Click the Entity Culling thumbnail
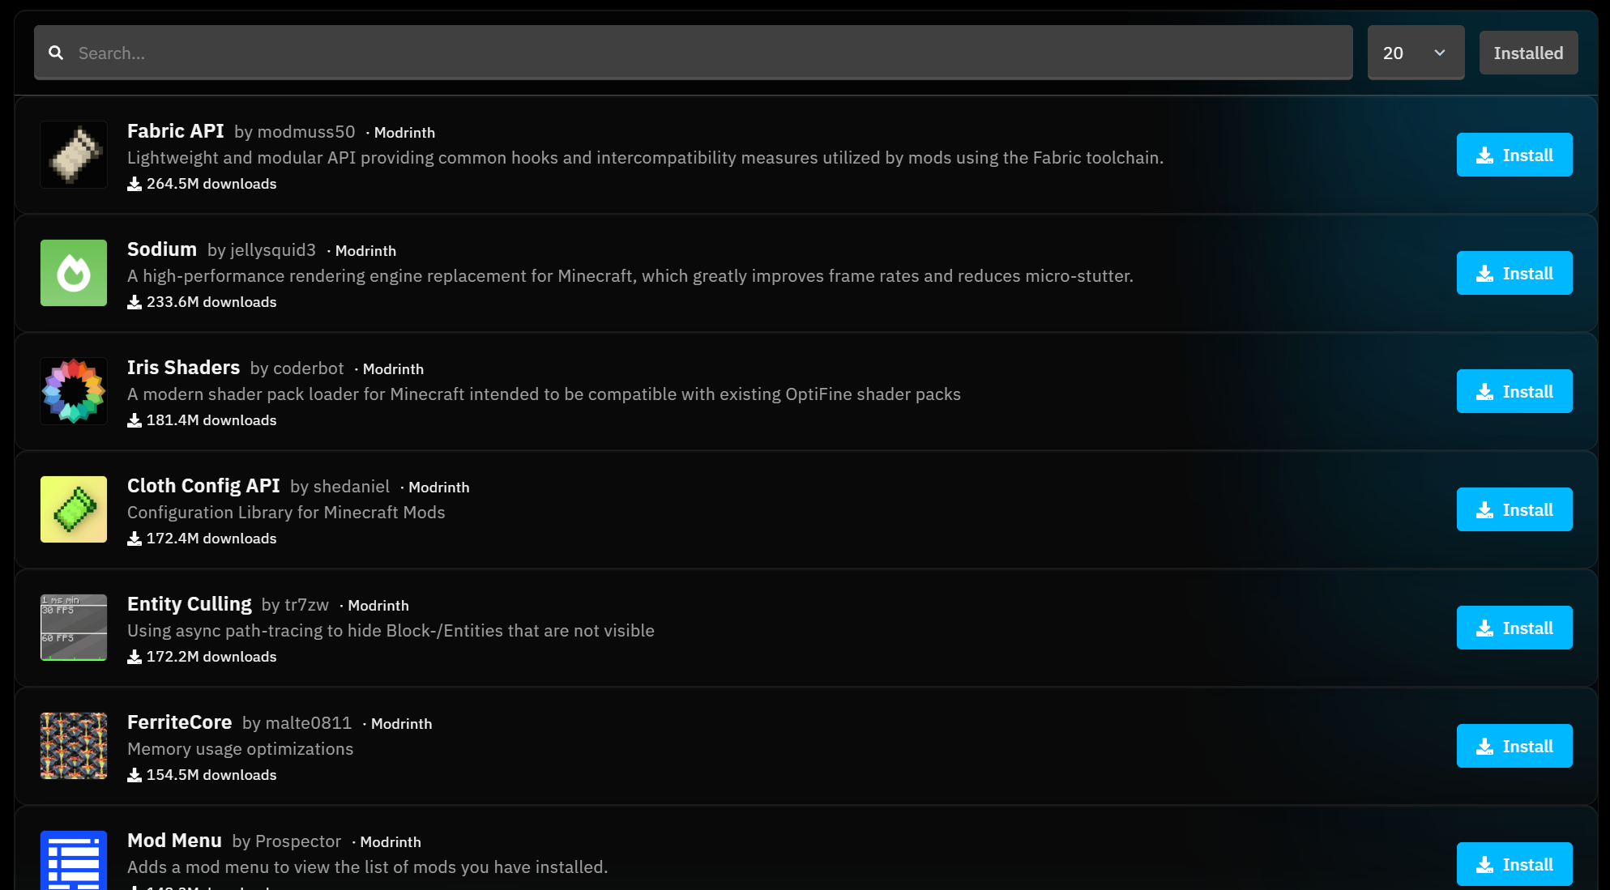The image size is (1610, 890). 74,628
